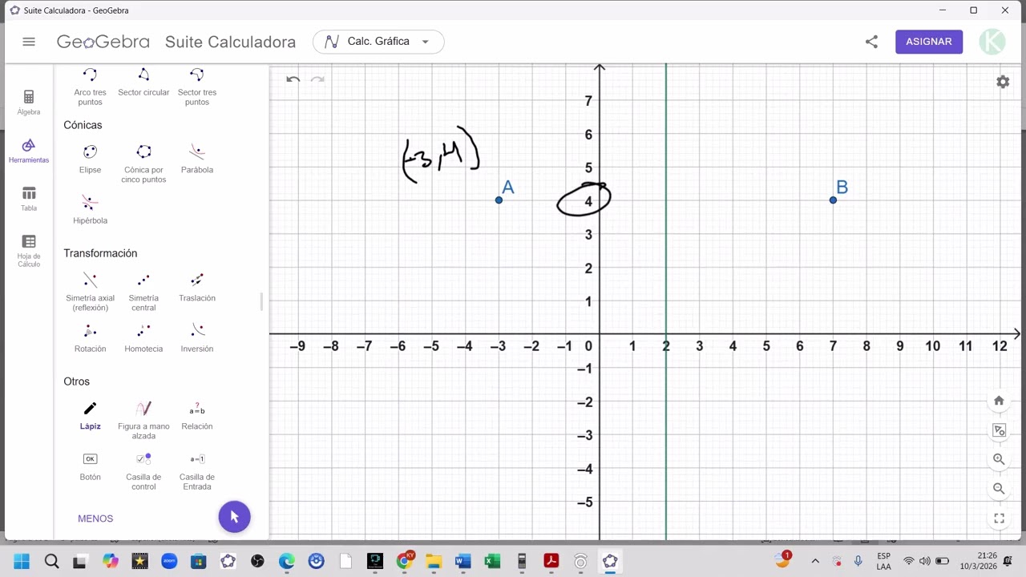Insert a Botón element tool
This screenshot has width=1026, height=577.
[90, 466]
